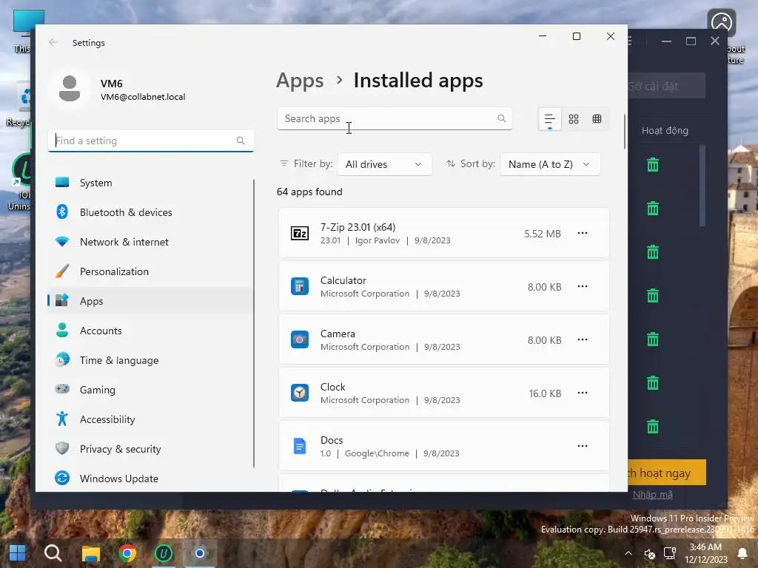The width and height of the screenshot is (758, 568).
Task: Select 'Hoạt động' tab in IObit window
Action: coord(665,130)
